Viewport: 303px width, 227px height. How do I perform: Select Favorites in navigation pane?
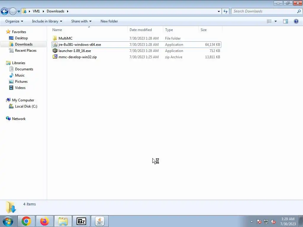click(x=19, y=32)
